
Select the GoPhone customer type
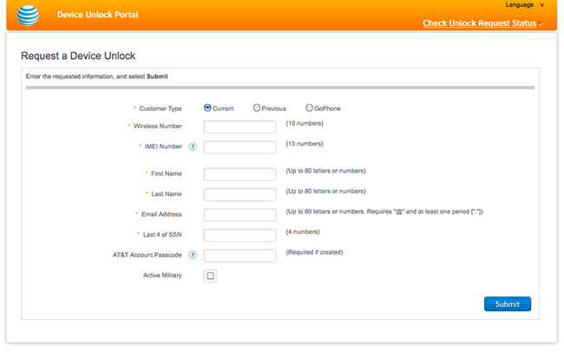click(x=310, y=108)
